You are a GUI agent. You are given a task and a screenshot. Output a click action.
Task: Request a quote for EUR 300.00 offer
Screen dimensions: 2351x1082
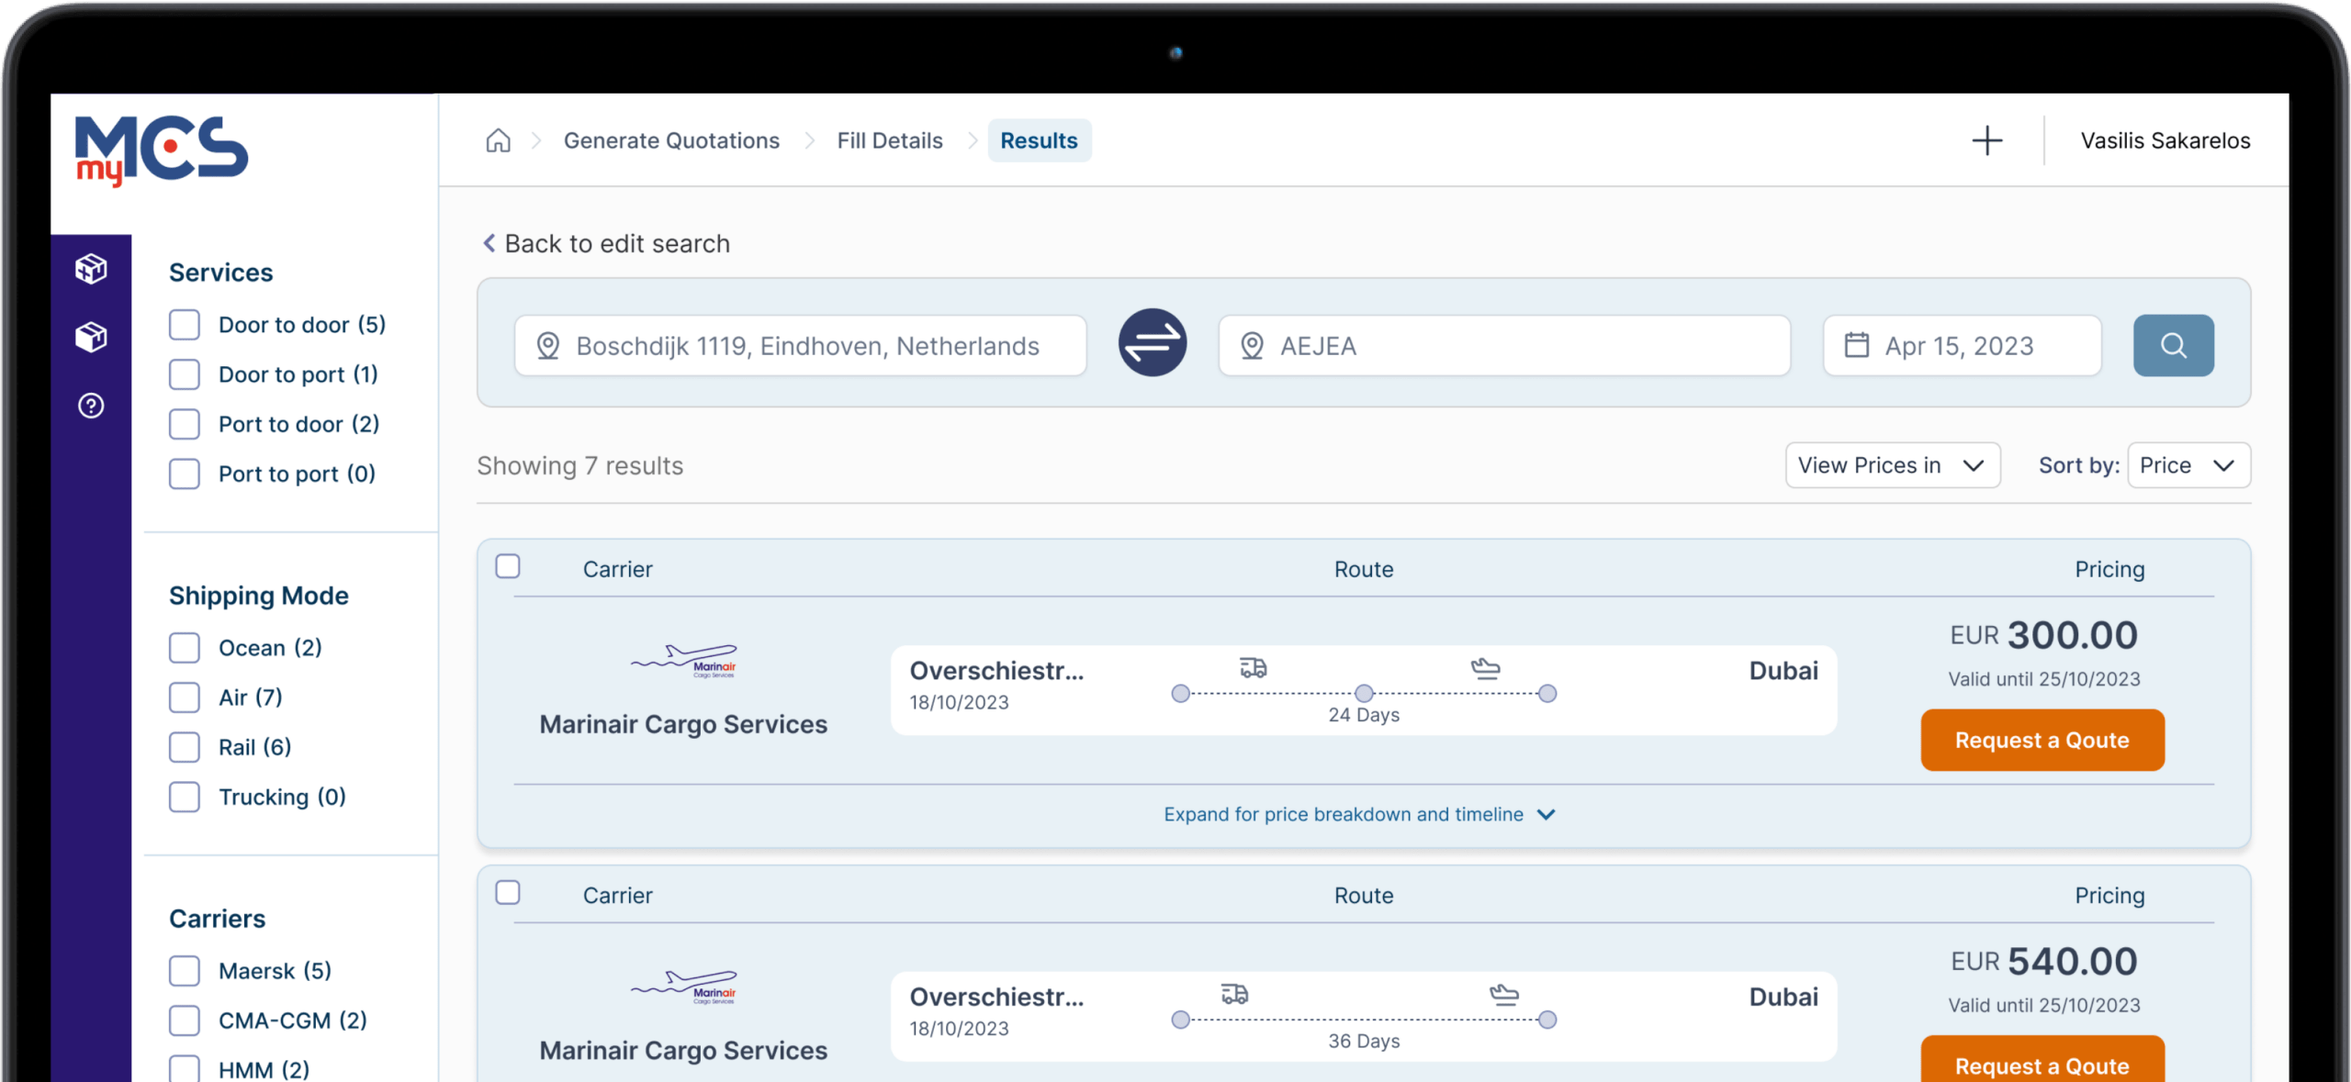tap(2042, 740)
